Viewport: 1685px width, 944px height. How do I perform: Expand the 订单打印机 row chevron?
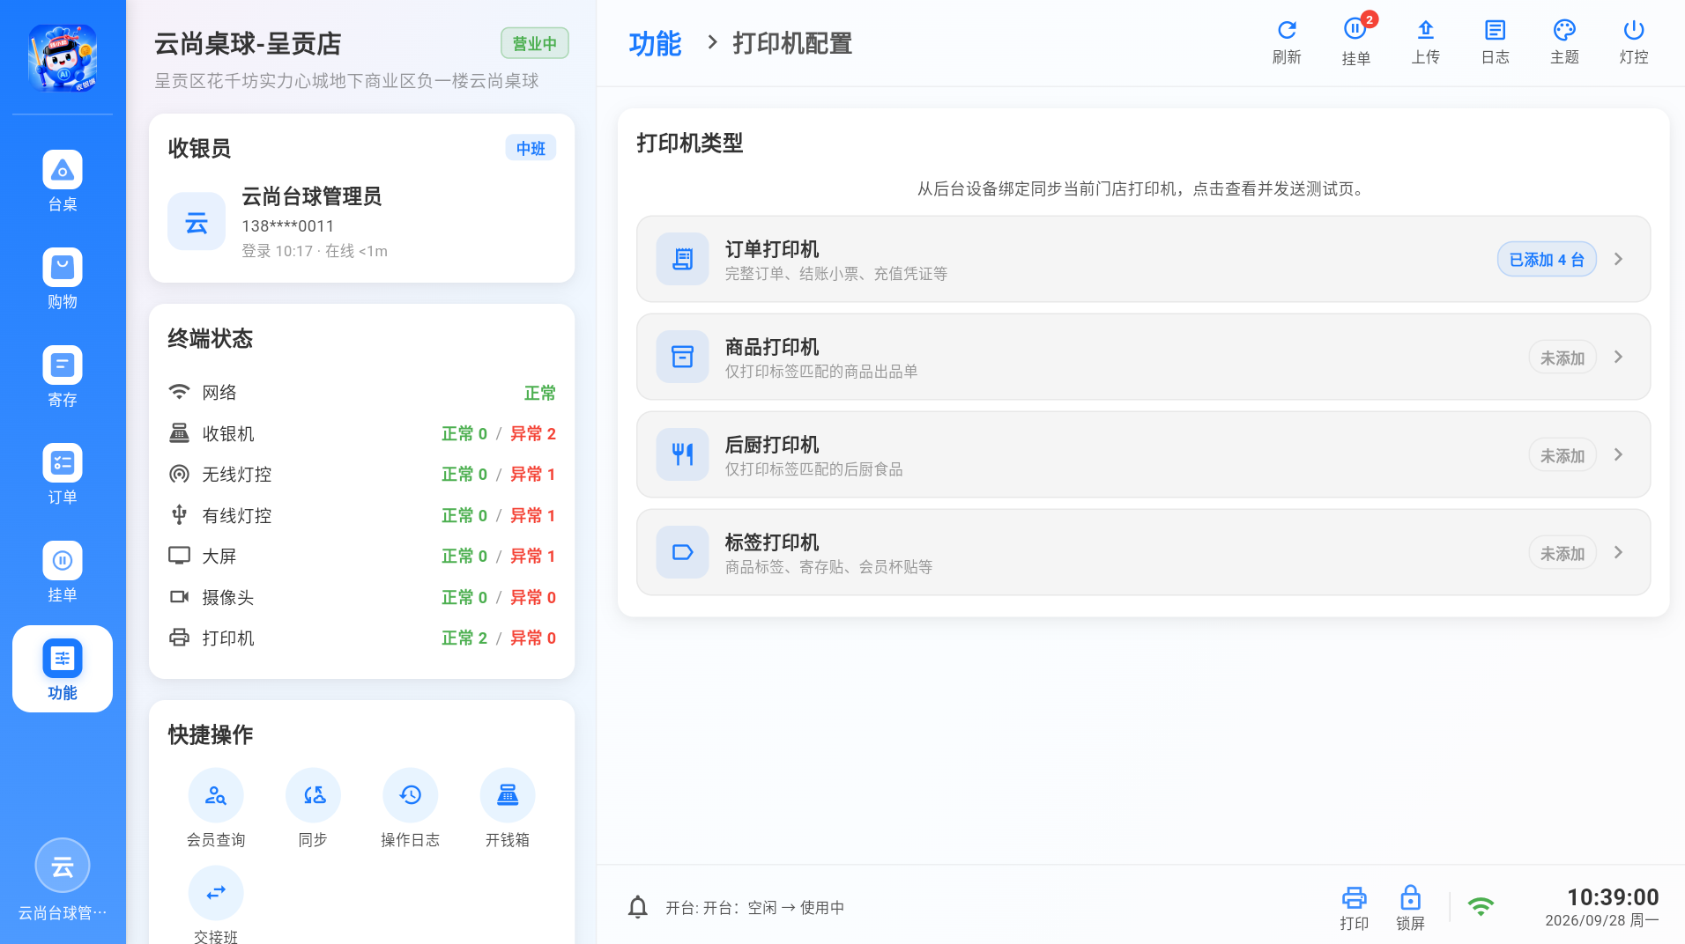coord(1619,259)
